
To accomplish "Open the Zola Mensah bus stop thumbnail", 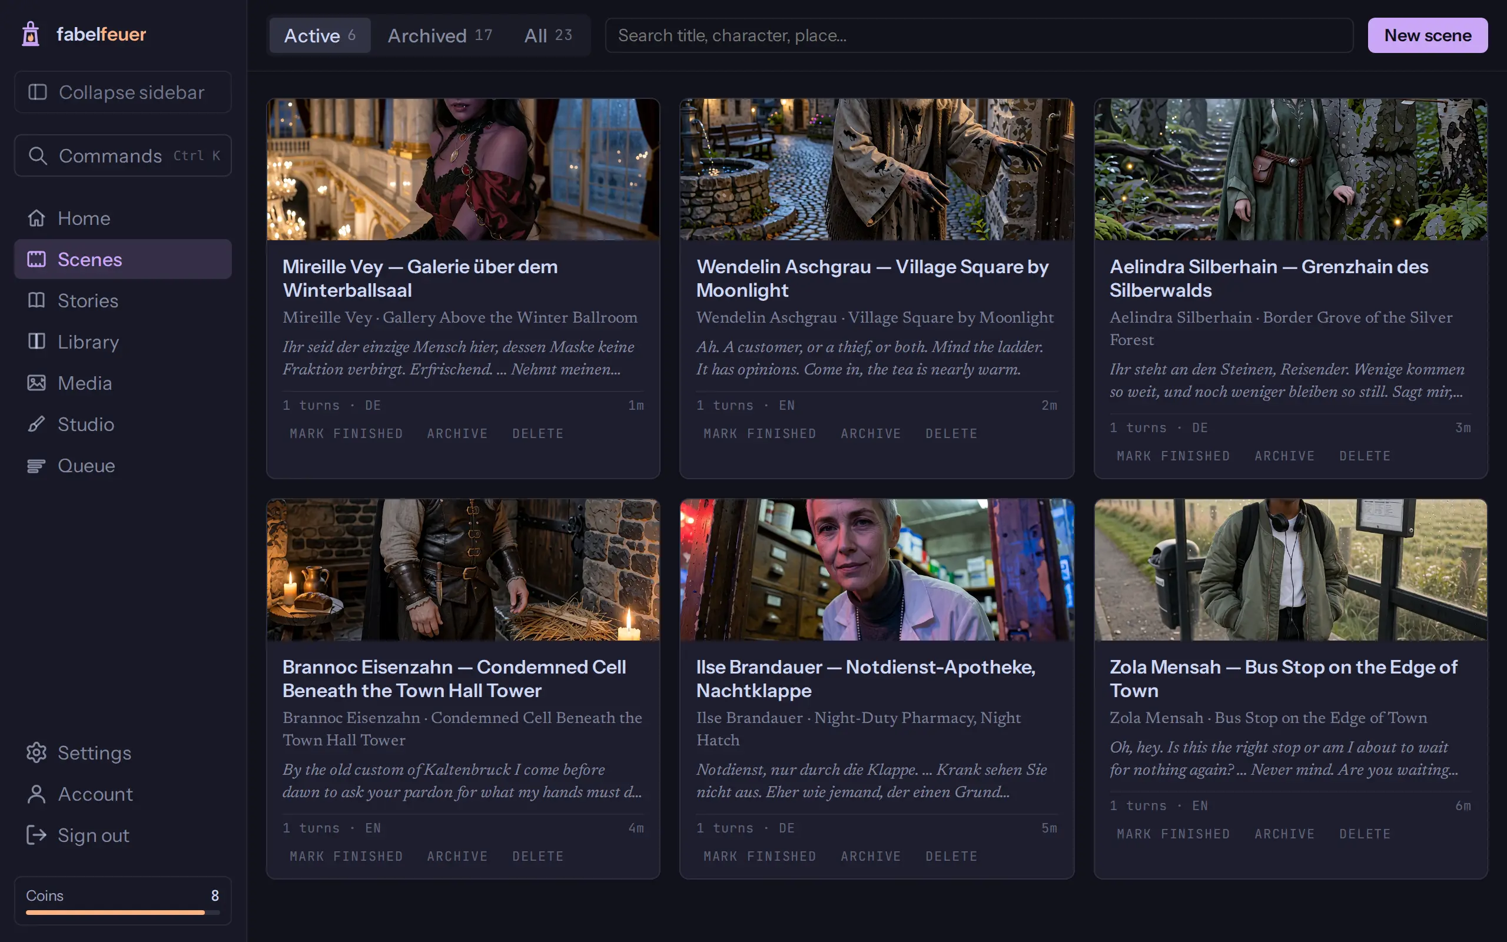I will pyautogui.click(x=1291, y=569).
